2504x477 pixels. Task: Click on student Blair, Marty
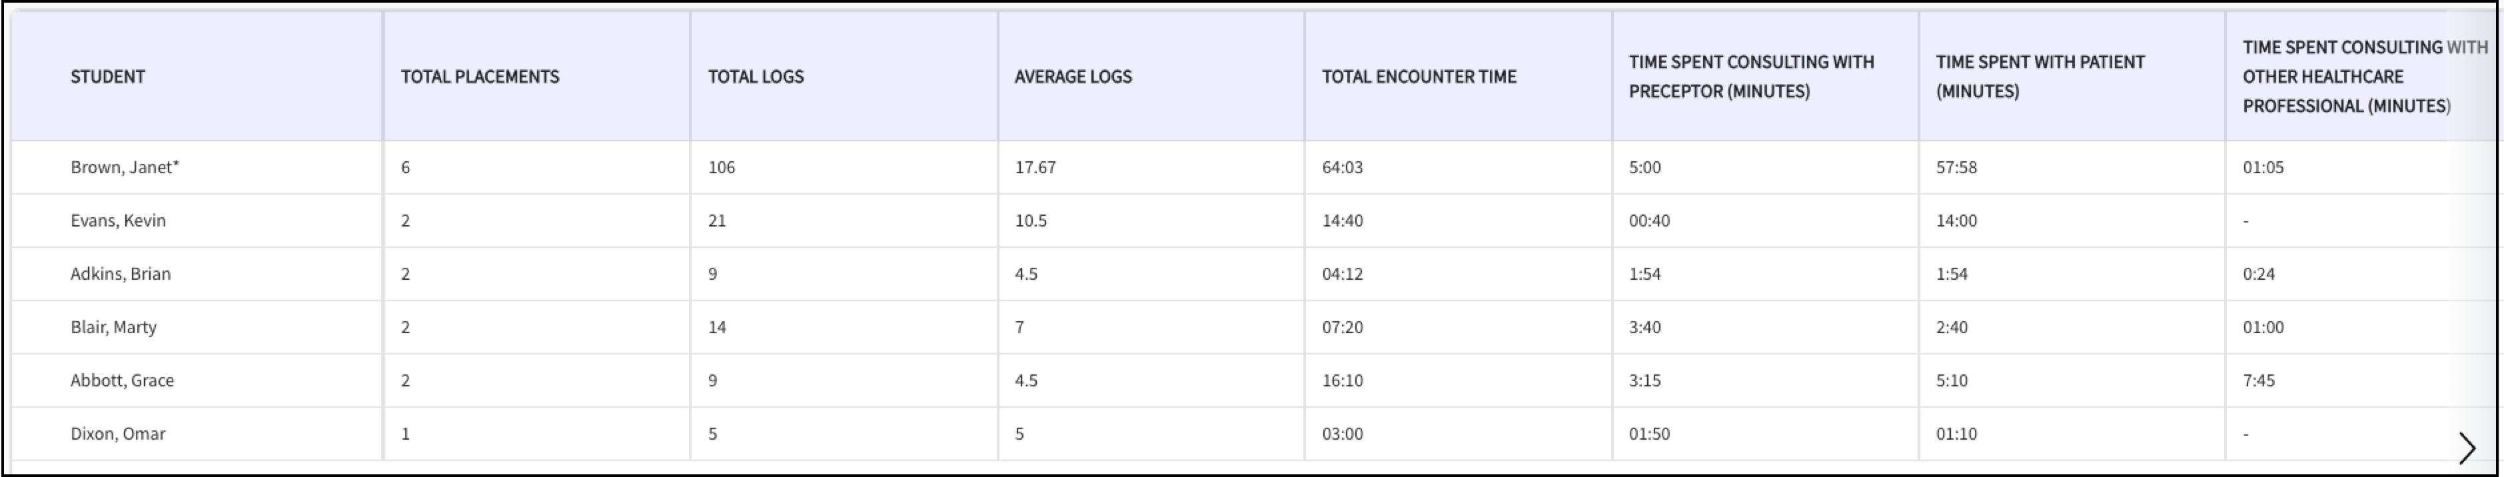(113, 327)
